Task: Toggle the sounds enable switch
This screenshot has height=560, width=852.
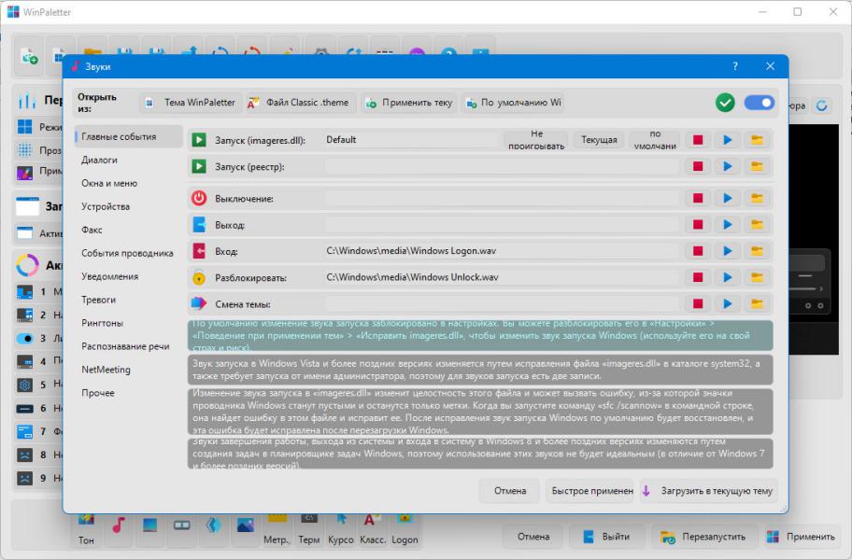Action: (x=760, y=103)
